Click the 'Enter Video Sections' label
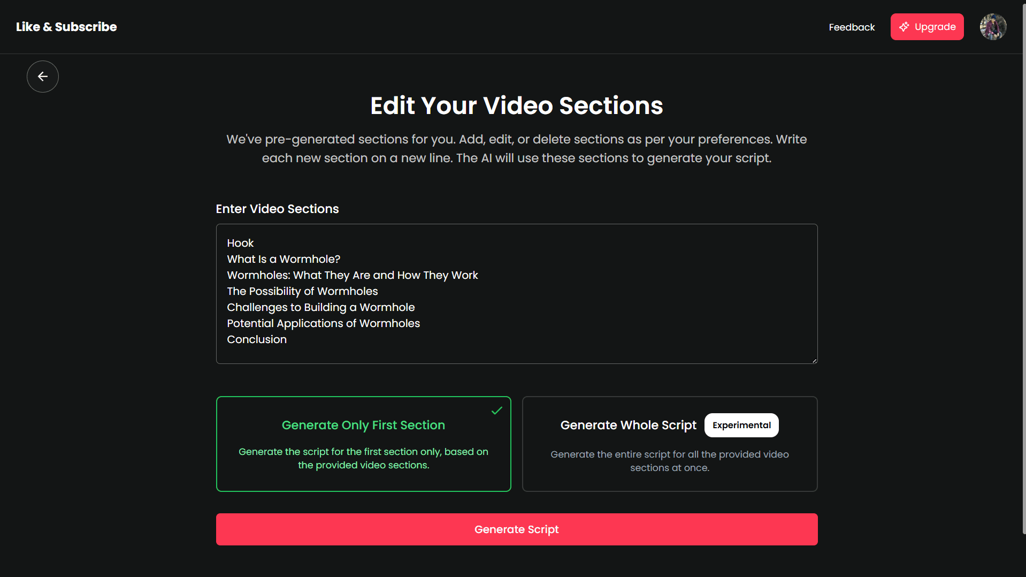The height and width of the screenshot is (577, 1026). (x=277, y=209)
